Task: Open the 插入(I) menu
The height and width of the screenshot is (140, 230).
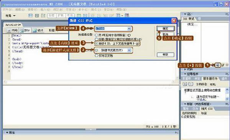Action: [45, 10]
